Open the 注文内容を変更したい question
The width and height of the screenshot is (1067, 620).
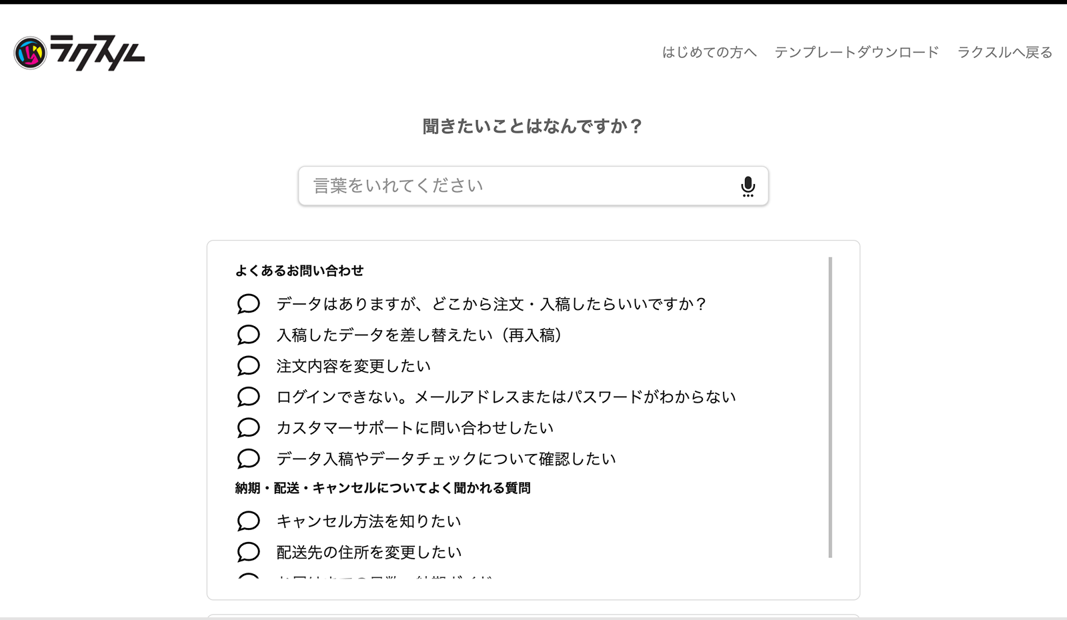pyautogui.click(x=352, y=365)
